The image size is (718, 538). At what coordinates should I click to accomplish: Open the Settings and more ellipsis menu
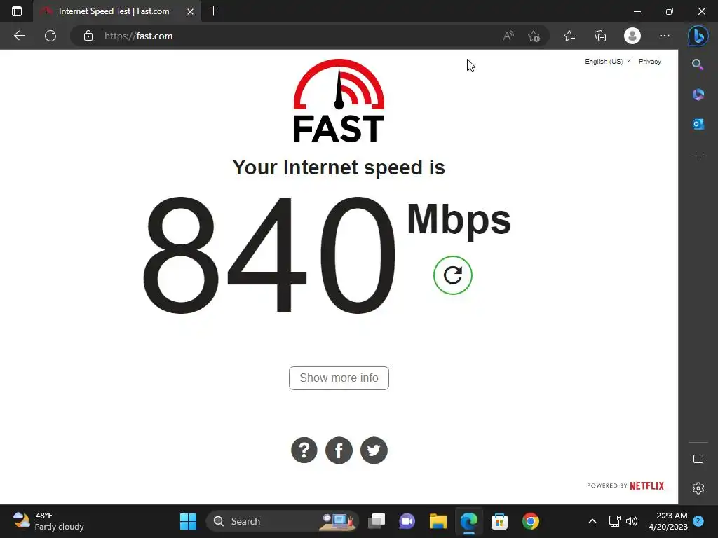(665, 36)
